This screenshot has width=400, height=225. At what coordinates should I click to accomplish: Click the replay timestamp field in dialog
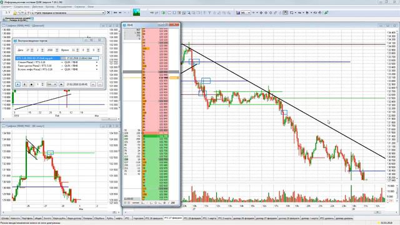[77, 84]
